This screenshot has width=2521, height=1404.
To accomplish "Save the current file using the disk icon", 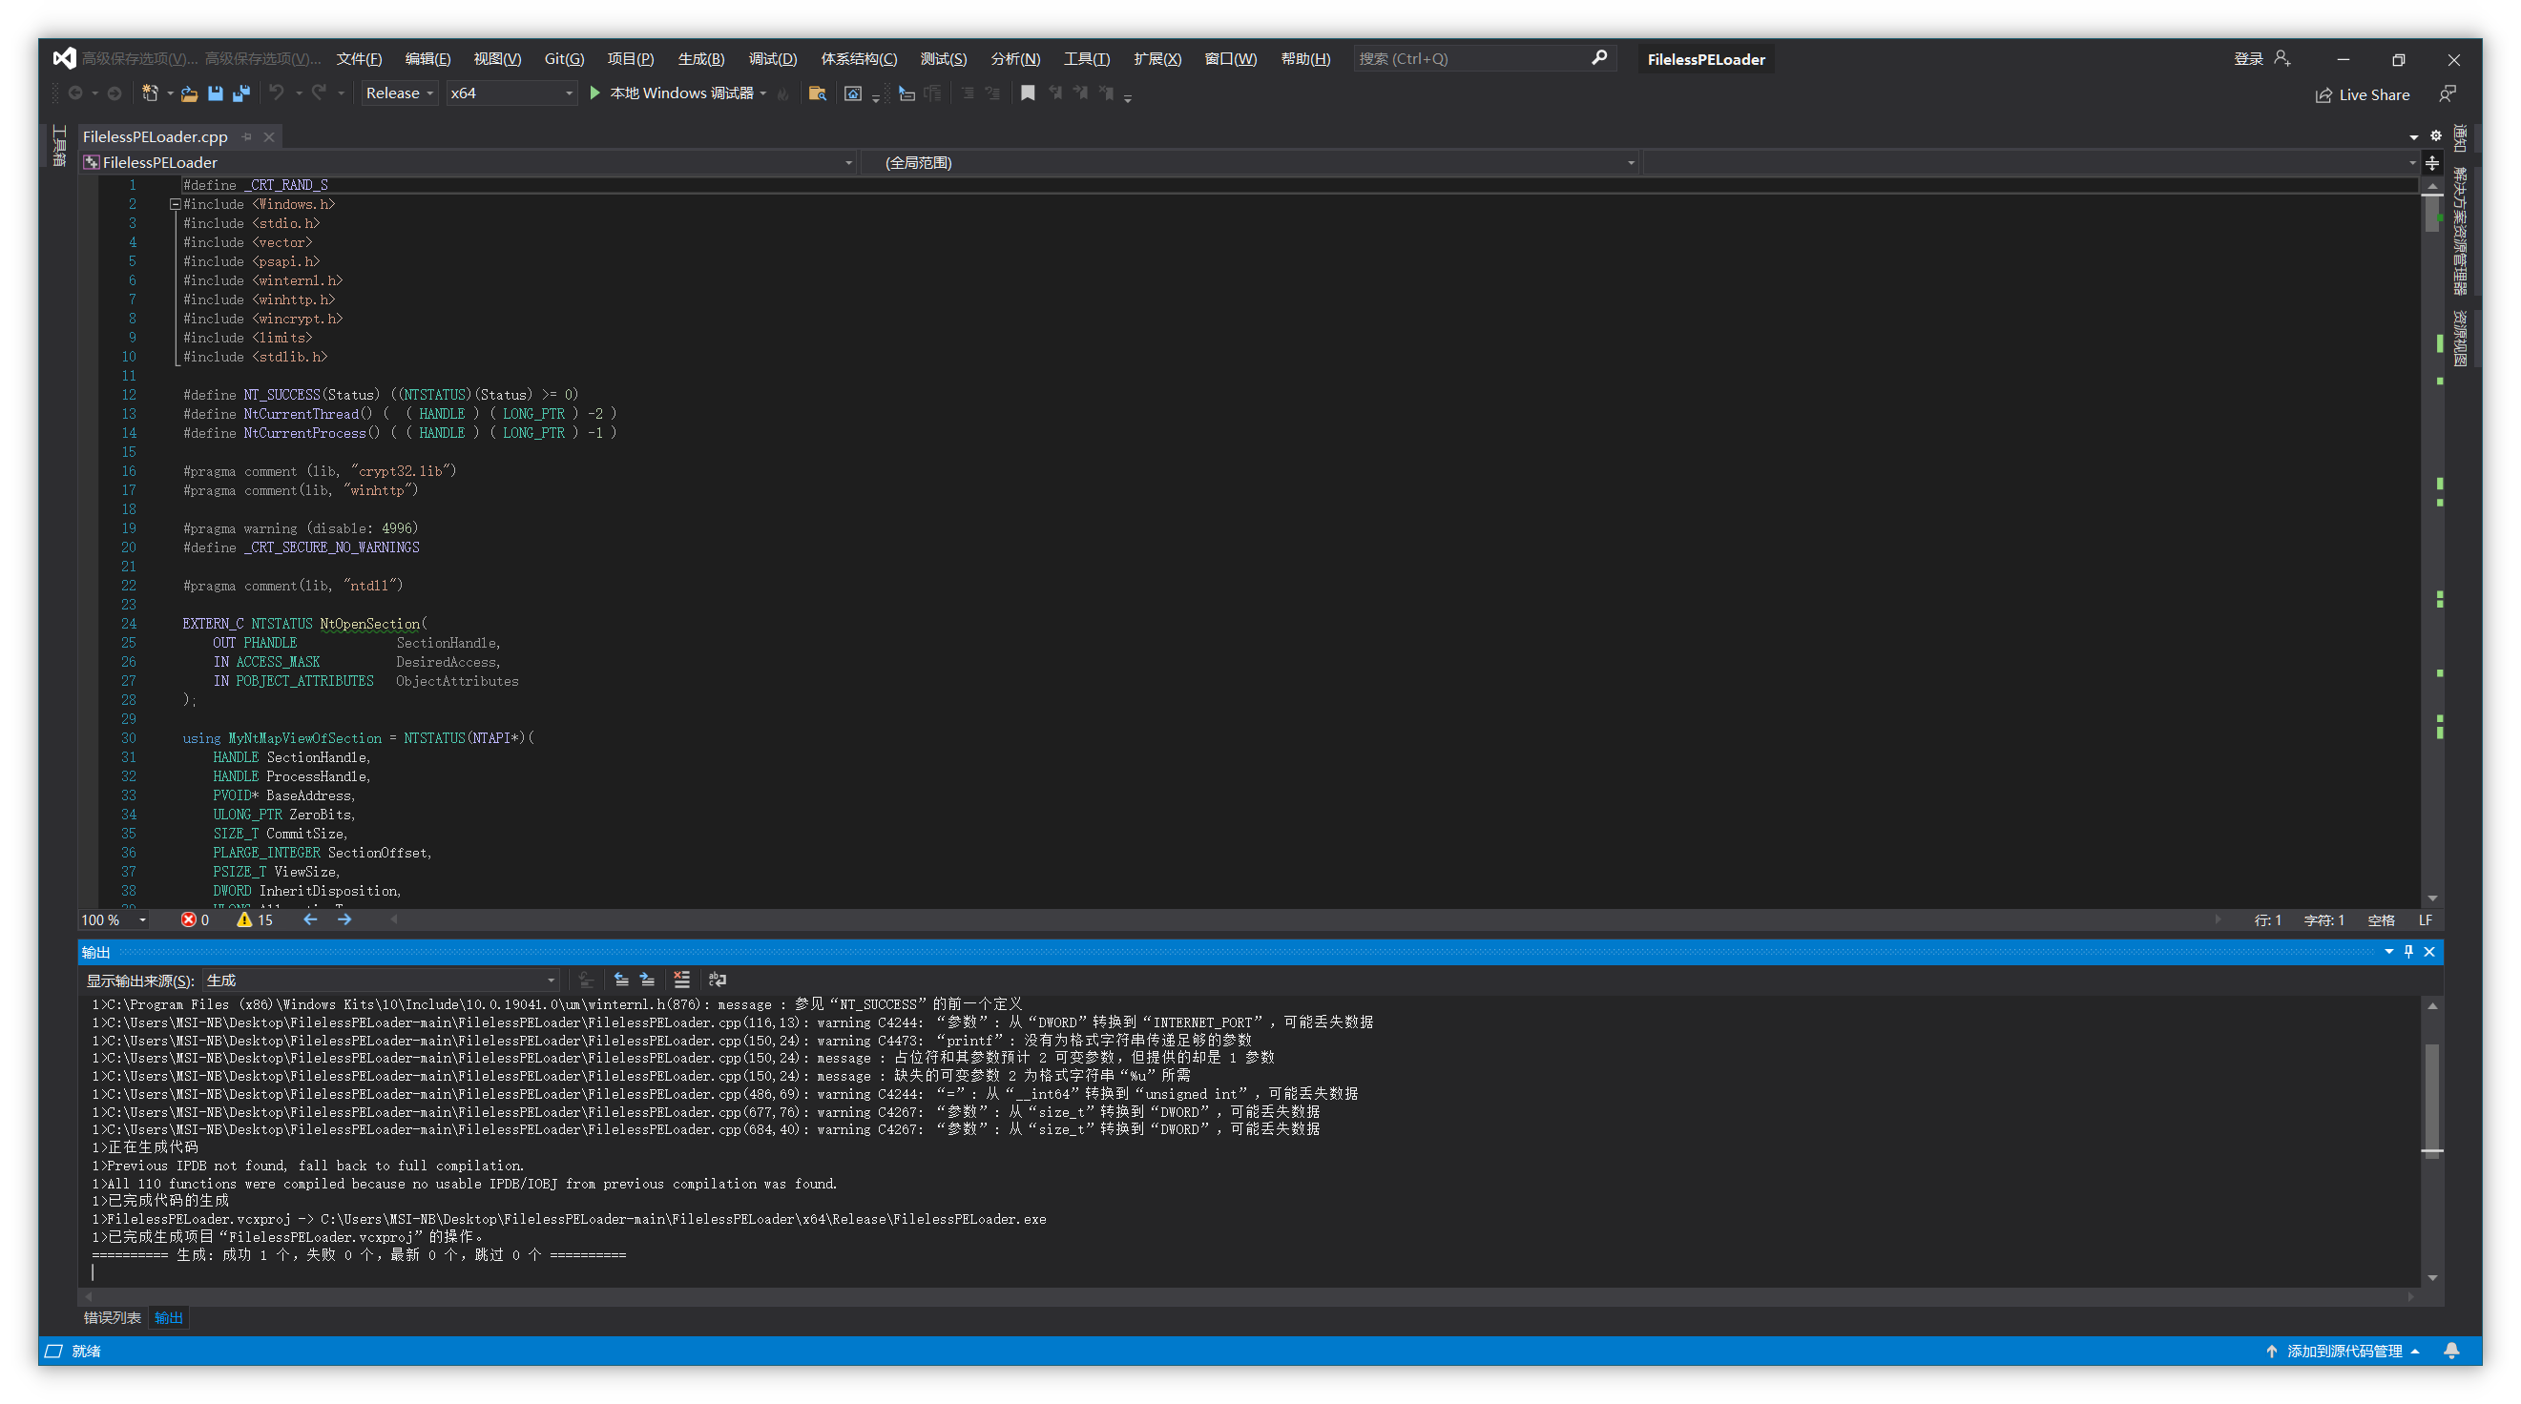I will point(215,93).
